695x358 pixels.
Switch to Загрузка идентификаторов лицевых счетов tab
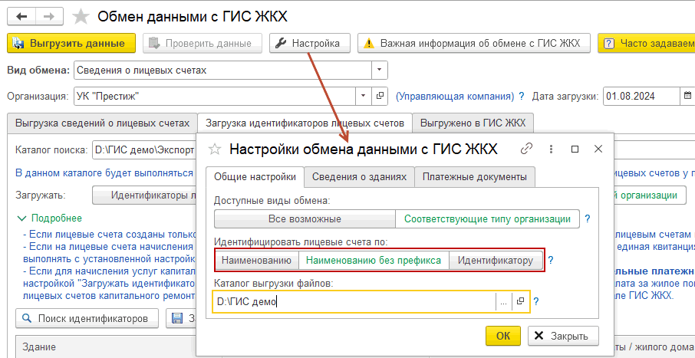[x=305, y=123]
